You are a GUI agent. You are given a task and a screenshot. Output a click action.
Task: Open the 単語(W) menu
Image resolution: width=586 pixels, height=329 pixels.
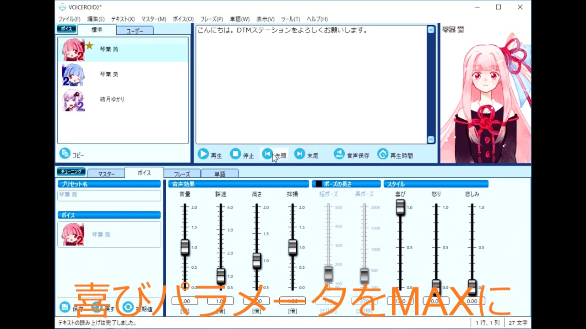[x=239, y=19]
